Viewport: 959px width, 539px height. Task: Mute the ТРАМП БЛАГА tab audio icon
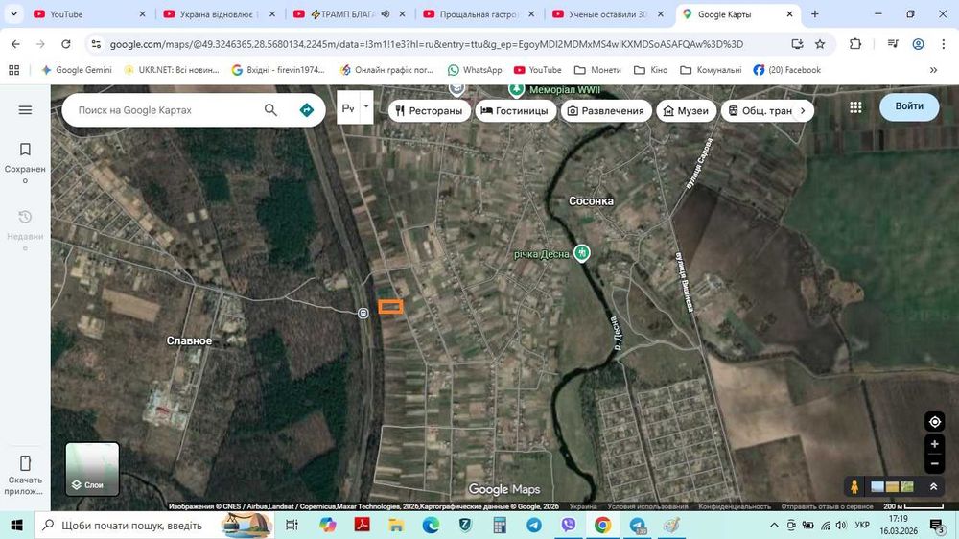(386, 14)
